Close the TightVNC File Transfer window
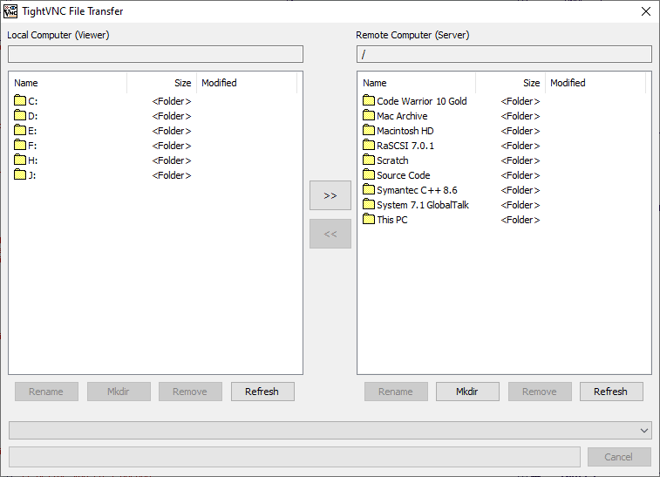This screenshot has width=660, height=477. 646,11
